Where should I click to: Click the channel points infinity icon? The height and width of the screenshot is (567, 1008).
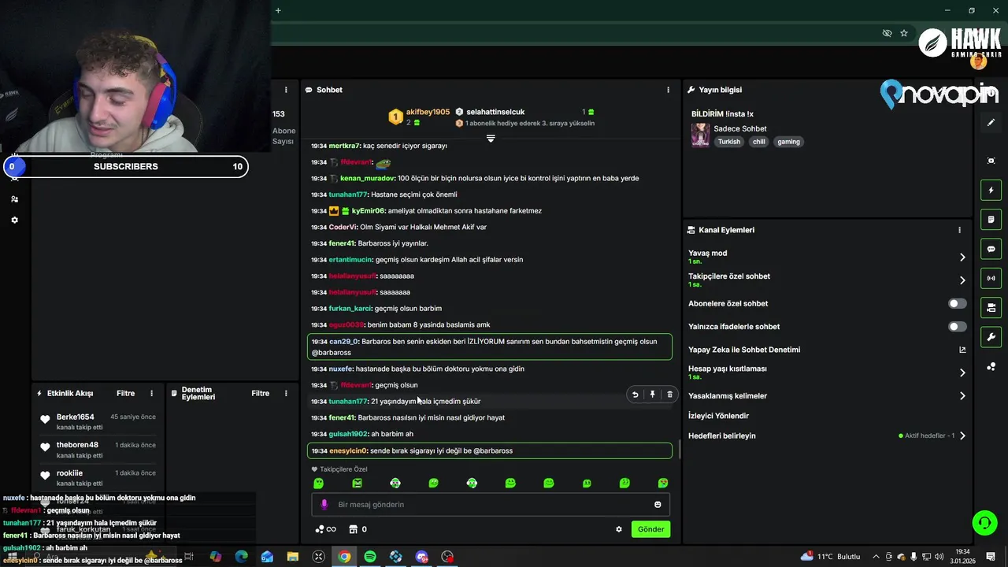tap(325, 529)
